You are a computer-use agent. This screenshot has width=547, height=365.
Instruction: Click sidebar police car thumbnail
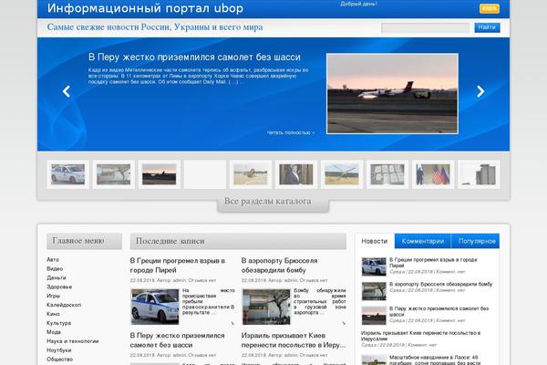click(374, 266)
